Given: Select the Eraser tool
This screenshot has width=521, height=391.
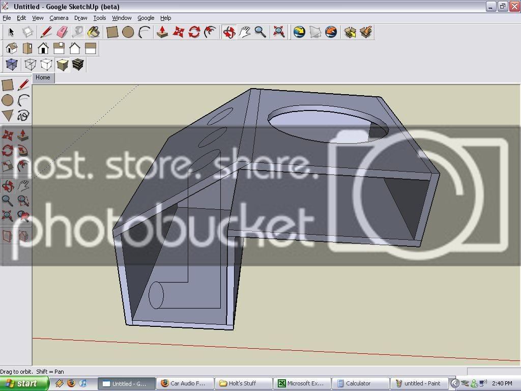Looking at the screenshot, I should (x=62, y=32).
